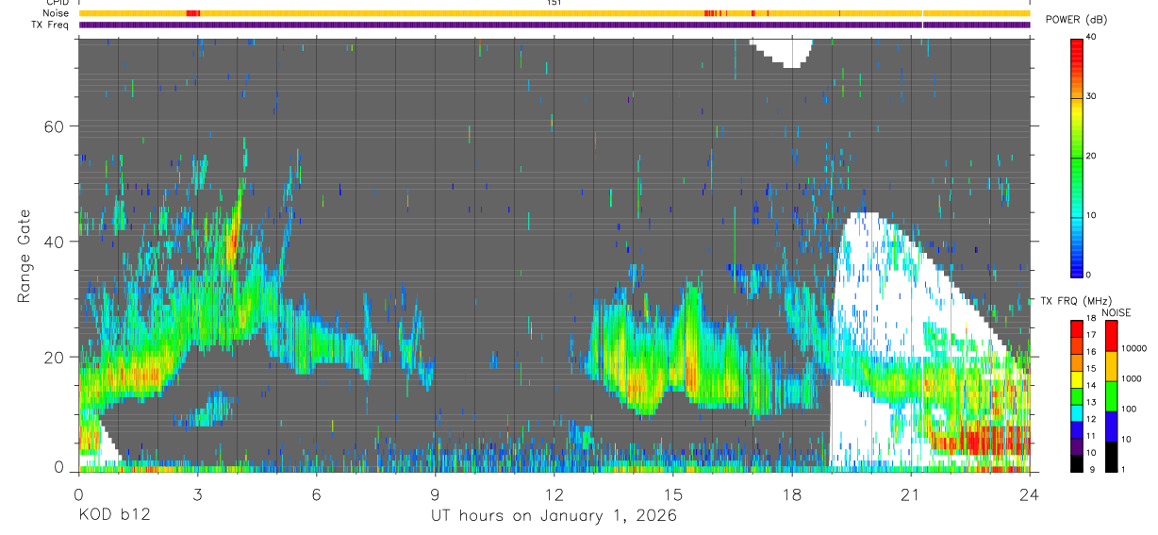Viewport: 1158px width, 535px height.
Task: Click the 1 label on NOISE scale
Action: click(1122, 469)
